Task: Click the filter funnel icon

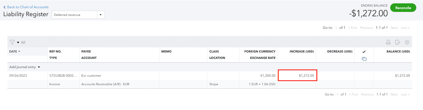Action: (x=12, y=42)
